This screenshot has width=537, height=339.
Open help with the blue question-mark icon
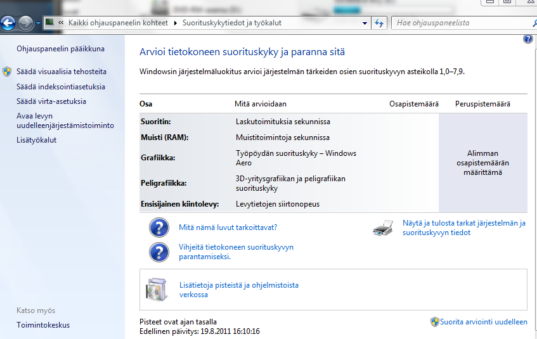click(x=527, y=39)
